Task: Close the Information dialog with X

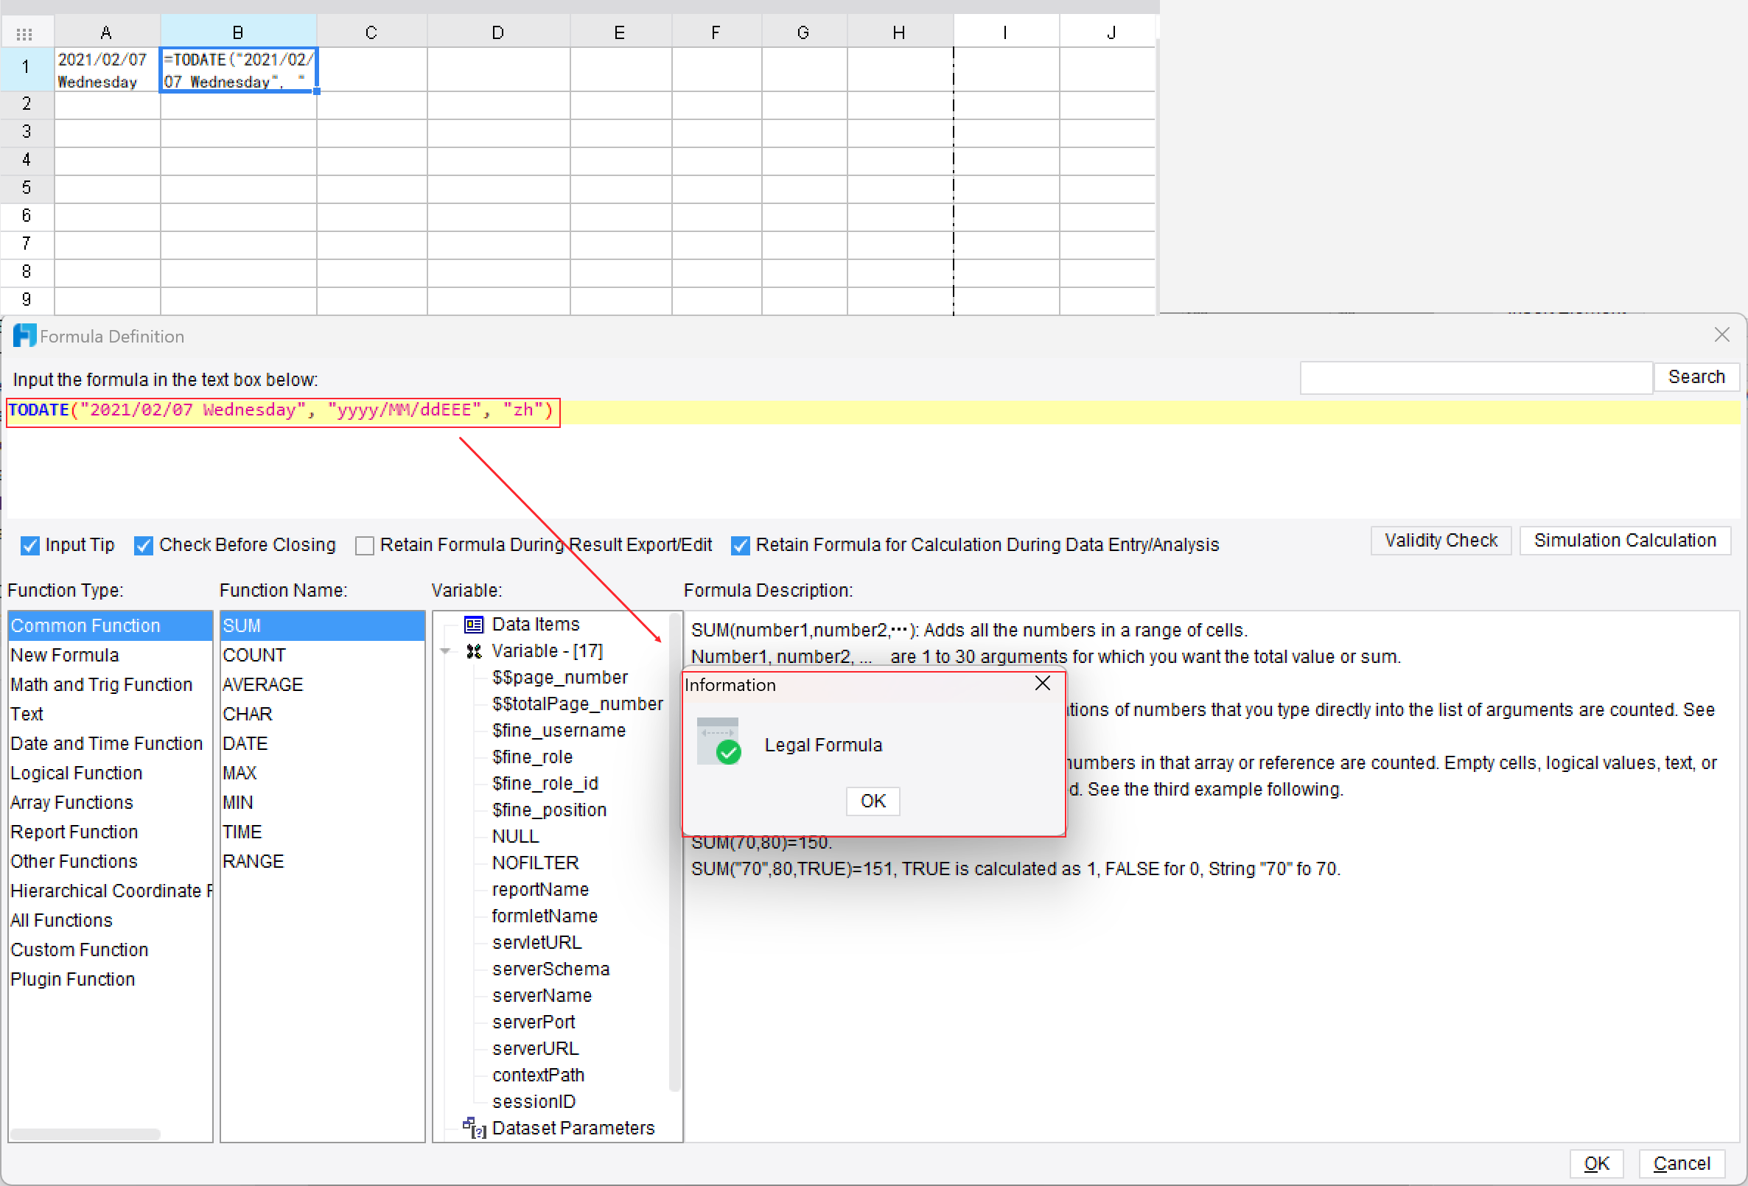Action: [x=1043, y=683]
